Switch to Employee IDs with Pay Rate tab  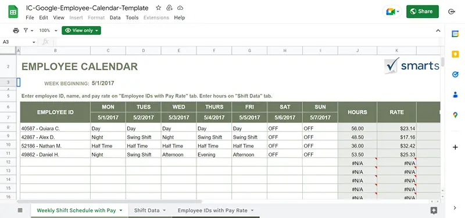[x=216, y=210]
